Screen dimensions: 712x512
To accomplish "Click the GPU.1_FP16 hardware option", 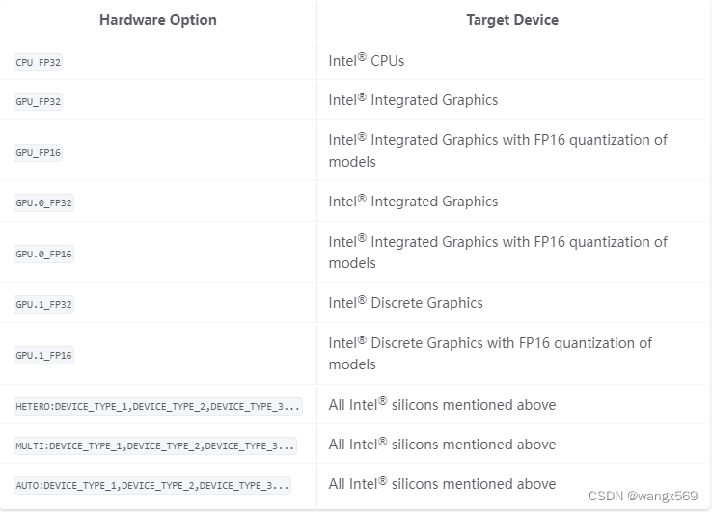I will click(44, 355).
